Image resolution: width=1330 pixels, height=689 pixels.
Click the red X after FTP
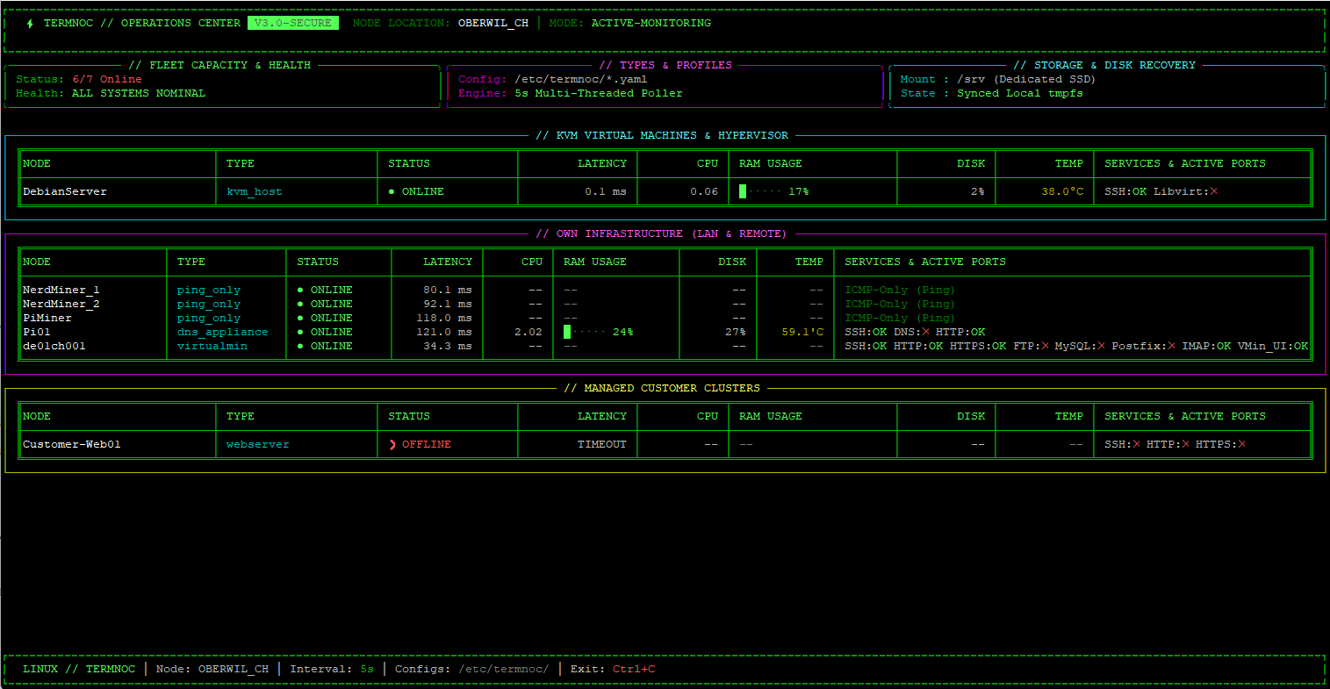click(1045, 346)
